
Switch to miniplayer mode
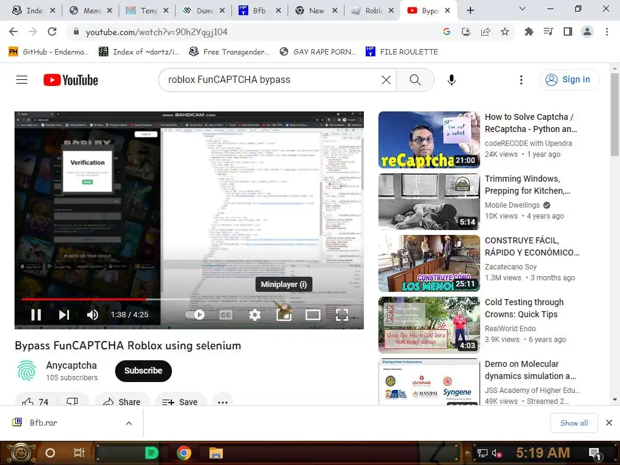pyautogui.click(x=284, y=315)
